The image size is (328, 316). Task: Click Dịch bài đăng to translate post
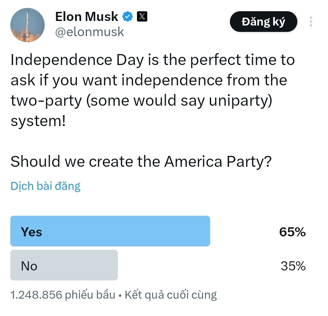(45, 186)
